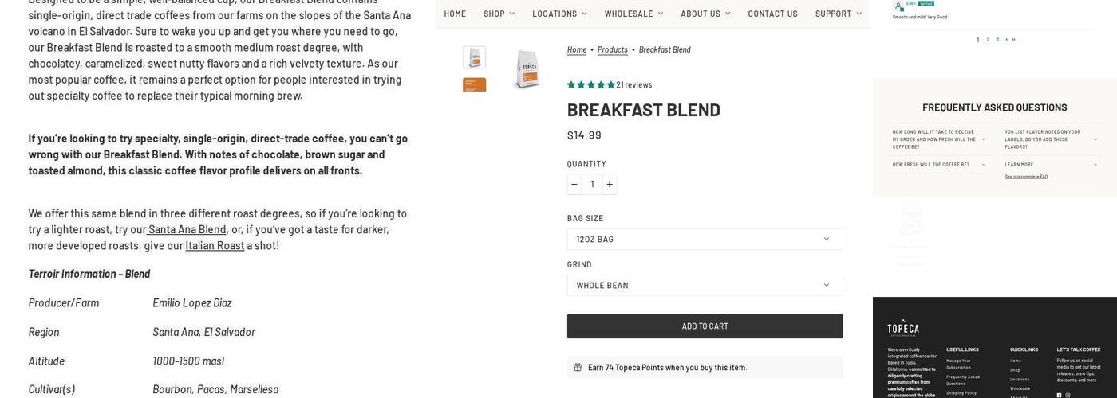Go to next reviews page arrow

(1006, 39)
